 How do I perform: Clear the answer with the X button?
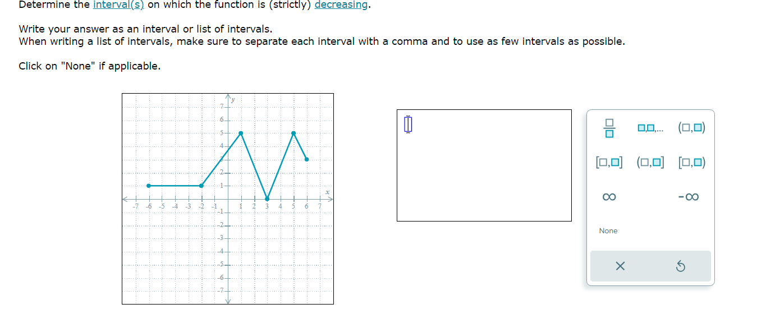(620, 266)
